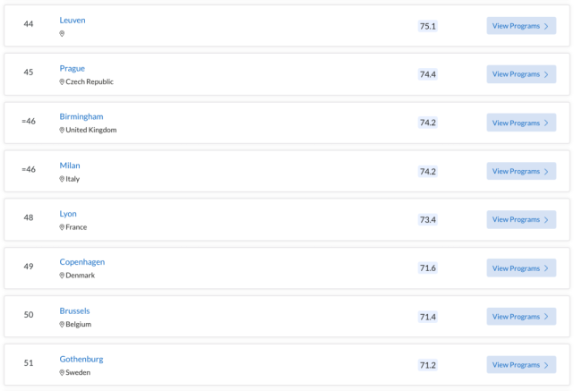Screen dimensions: 574x391
Task: Click the location pin beside Czech Republic
Action: click(62, 82)
